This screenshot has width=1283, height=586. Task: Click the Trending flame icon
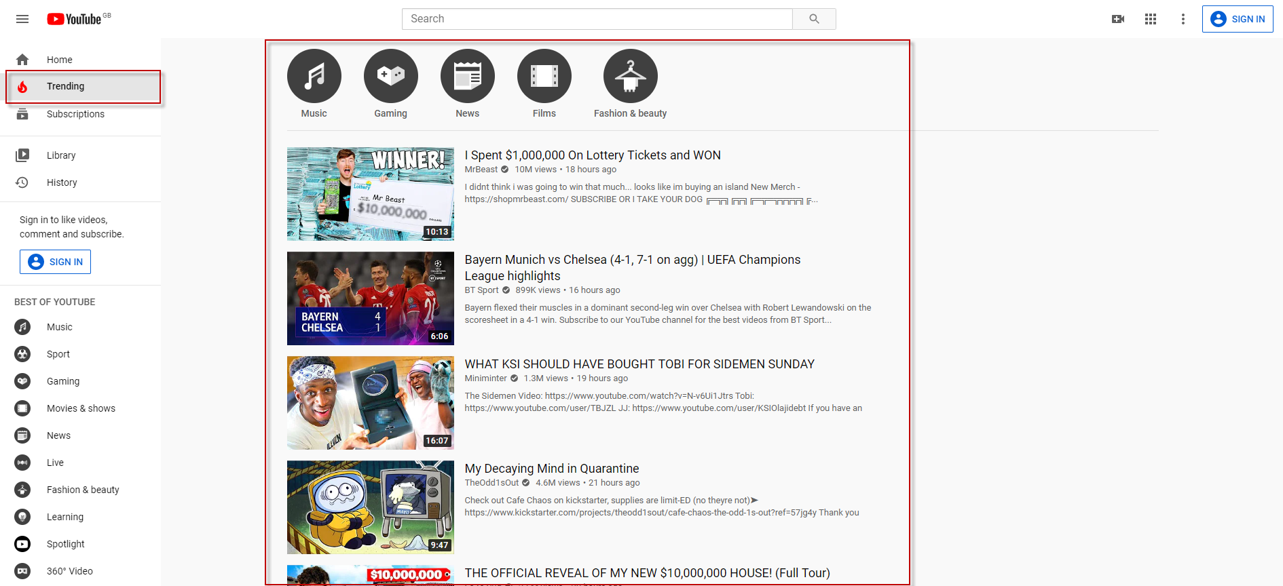click(x=22, y=87)
